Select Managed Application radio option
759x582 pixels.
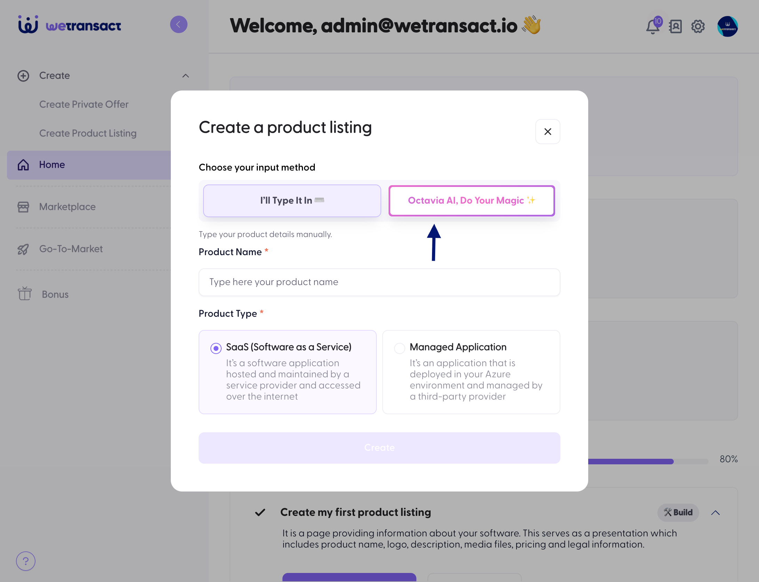pos(400,348)
